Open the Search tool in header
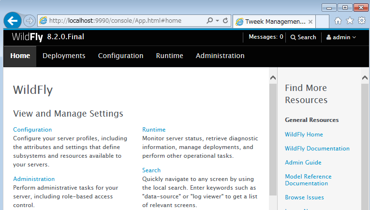The image size is (370, 210). (303, 37)
